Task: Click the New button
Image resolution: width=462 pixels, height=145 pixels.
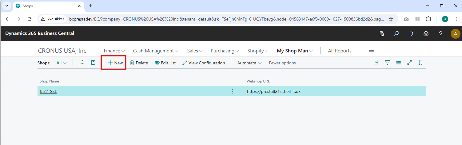Action: (115, 63)
